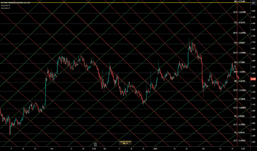Screen dimensions: 257x151
Task: Click 4.600 on the price axis
Action: tap(253, 11)
